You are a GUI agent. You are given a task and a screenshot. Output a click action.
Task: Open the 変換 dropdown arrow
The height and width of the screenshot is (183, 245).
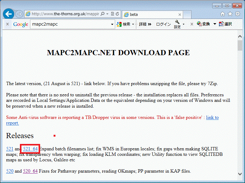click(x=215, y=24)
